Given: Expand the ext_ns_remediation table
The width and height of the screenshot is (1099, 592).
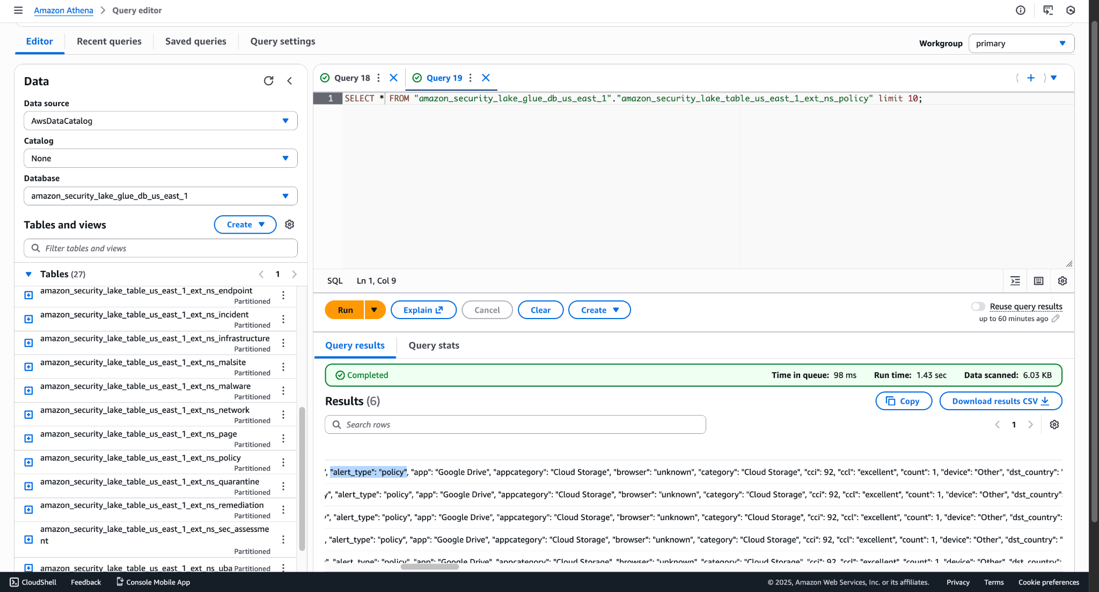Looking at the screenshot, I should [29, 509].
